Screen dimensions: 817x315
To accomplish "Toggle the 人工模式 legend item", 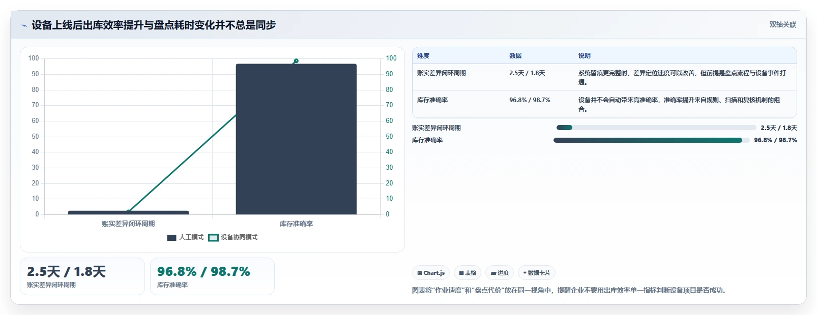I will pyautogui.click(x=185, y=237).
